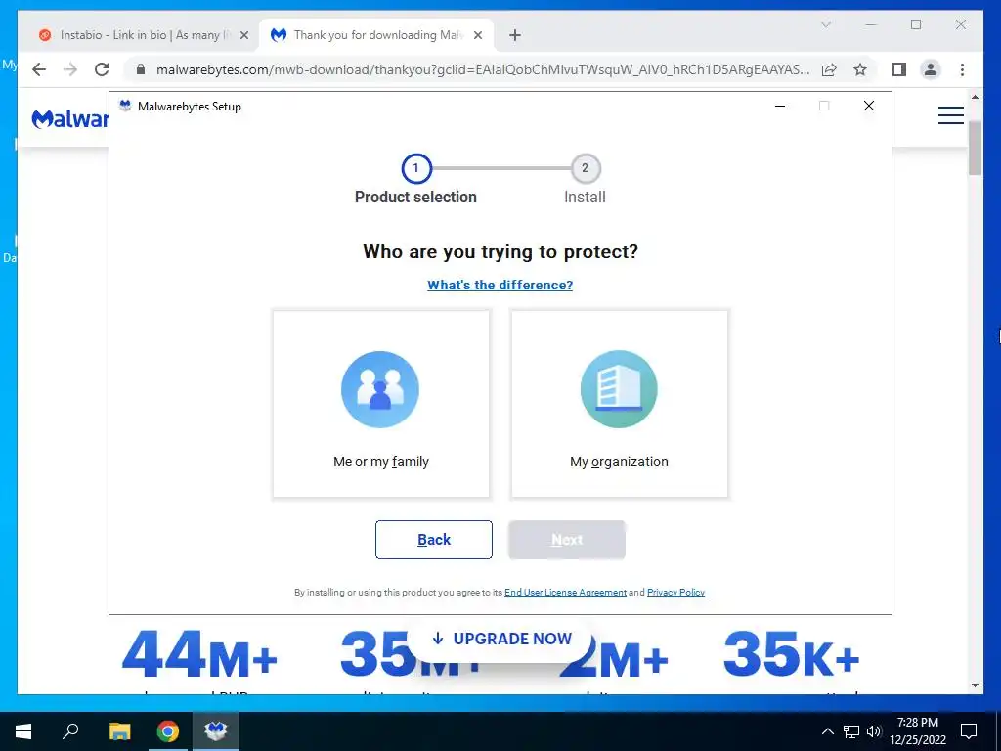Open the Chrome tab search chevron
The image size is (1001, 751).
[825, 24]
